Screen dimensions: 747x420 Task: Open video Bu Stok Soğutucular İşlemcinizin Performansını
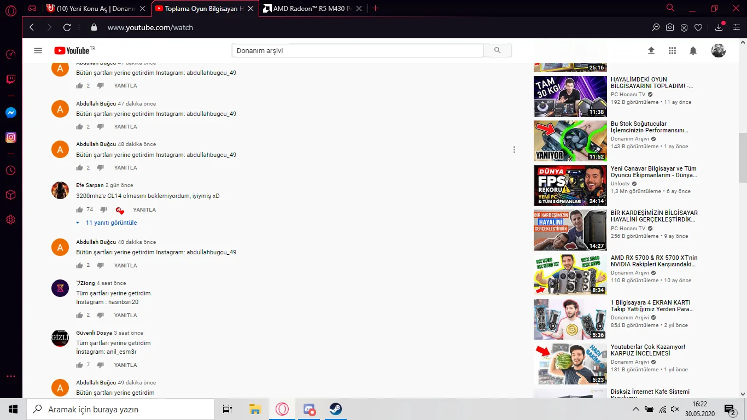click(x=649, y=127)
